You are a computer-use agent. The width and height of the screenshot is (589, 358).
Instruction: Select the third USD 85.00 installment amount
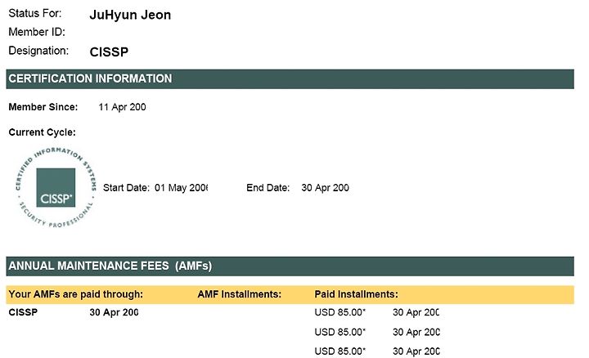[x=340, y=351]
